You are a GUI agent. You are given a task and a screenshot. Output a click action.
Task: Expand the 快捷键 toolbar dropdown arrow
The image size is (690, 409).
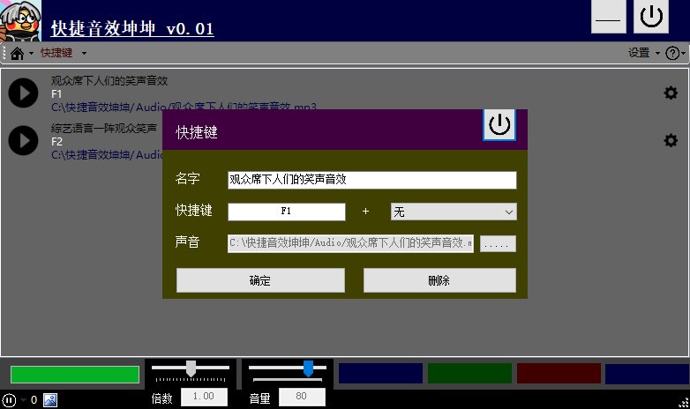click(84, 53)
